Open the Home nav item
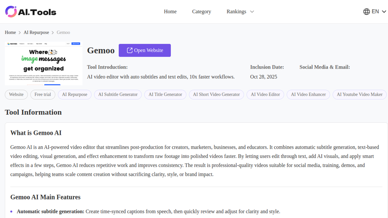This screenshot has width=388, height=218. (x=170, y=12)
